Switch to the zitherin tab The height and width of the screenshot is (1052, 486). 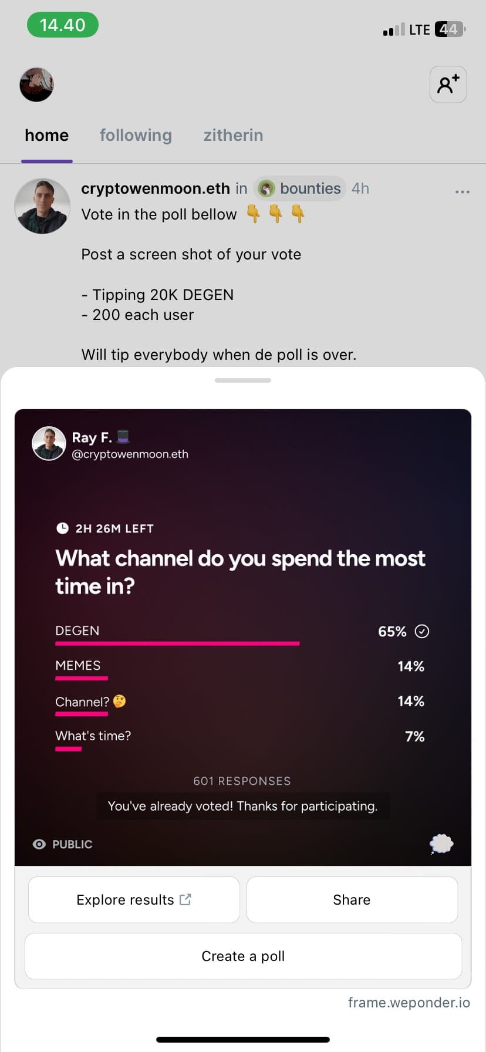pyautogui.click(x=233, y=135)
